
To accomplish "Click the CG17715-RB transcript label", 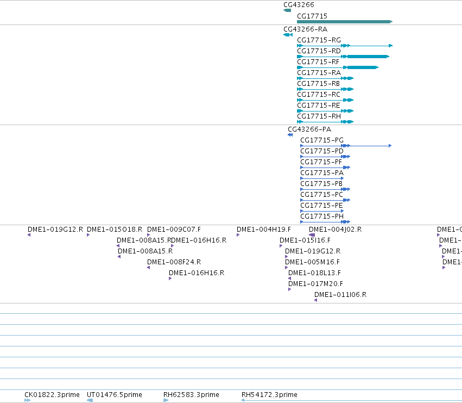I will point(318,84).
